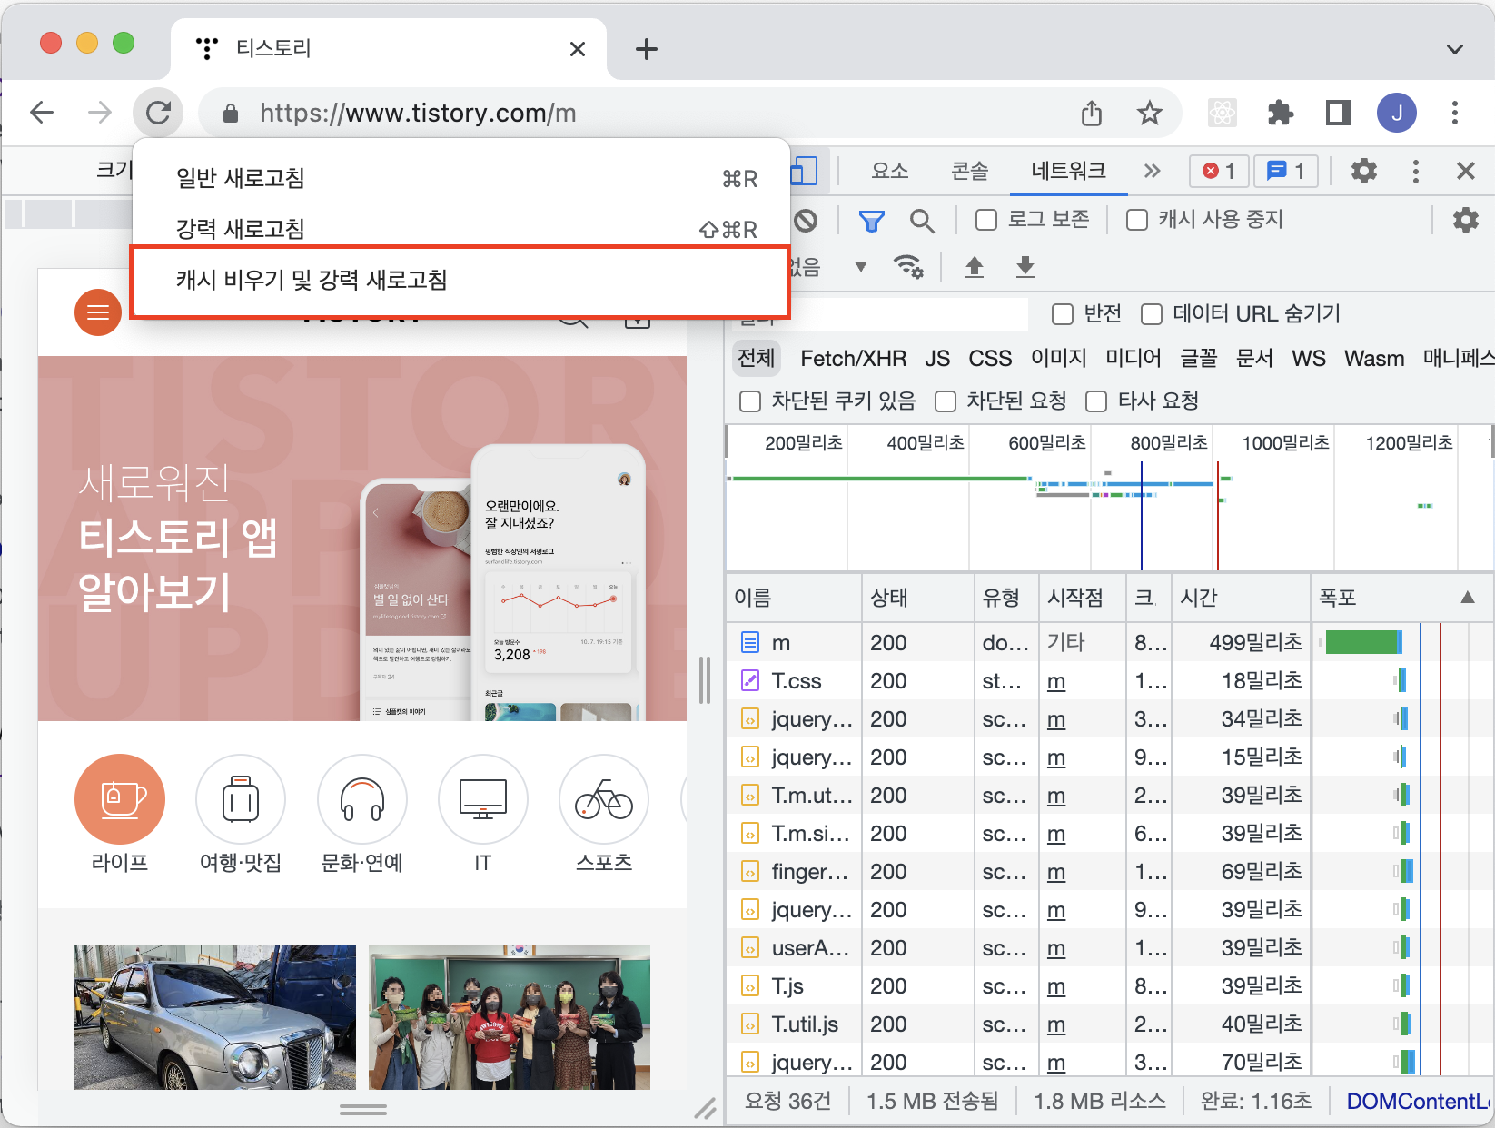
Task: Click the DevTools pane divider handle
Action: [705, 680]
